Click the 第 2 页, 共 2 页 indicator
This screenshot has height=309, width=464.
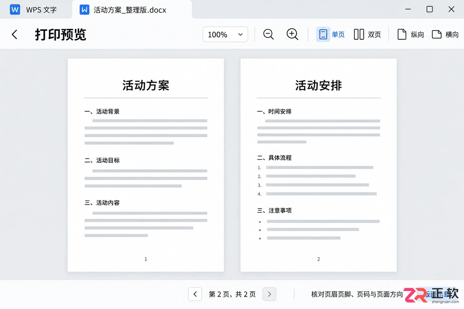232,294
